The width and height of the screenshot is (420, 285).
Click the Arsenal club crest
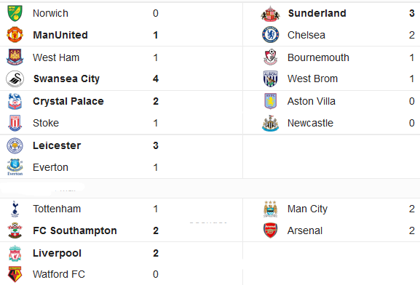(270, 230)
